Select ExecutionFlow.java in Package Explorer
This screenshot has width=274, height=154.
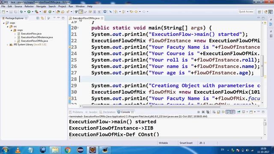(31, 34)
